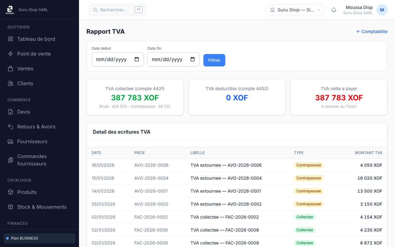The height and width of the screenshot is (247, 395).
Task: Follow the Comptabilite back link
Action: coord(372,31)
